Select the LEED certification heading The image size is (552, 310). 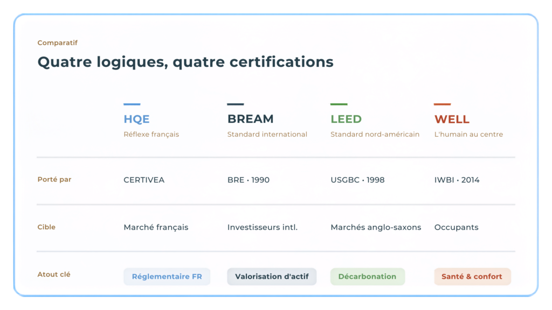point(346,119)
